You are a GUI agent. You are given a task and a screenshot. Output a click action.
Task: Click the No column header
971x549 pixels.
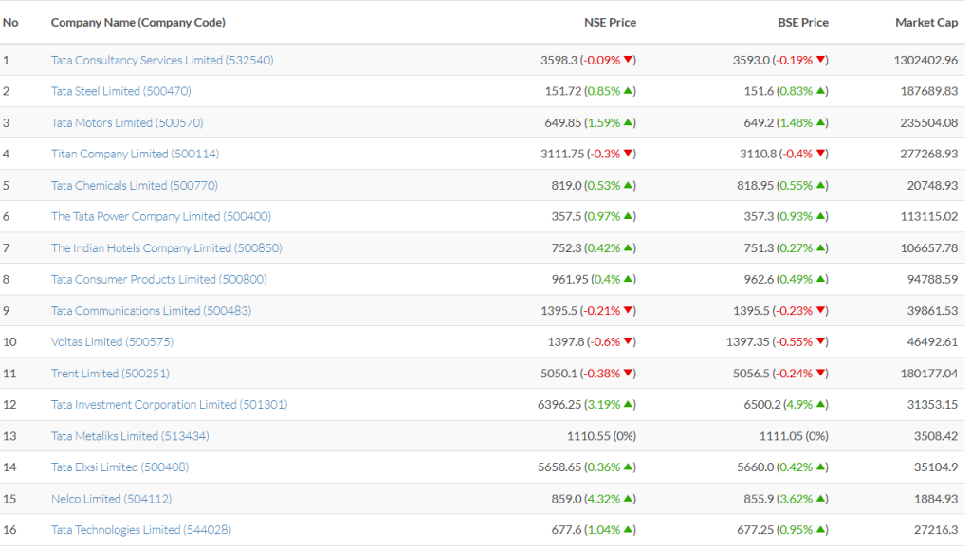pos(10,22)
